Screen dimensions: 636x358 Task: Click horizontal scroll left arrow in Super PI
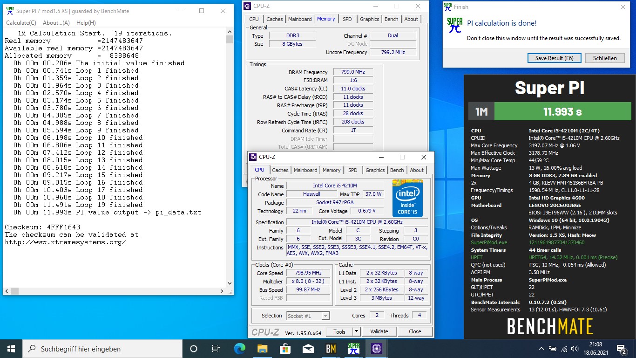pyautogui.click(x=7, y=291)
